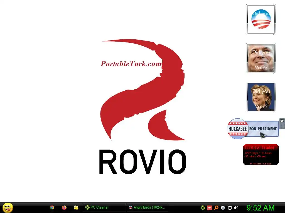Click the Huckabee campaign button badge
The height and width of the screenshot is (213, 285).
coord(238,129)
